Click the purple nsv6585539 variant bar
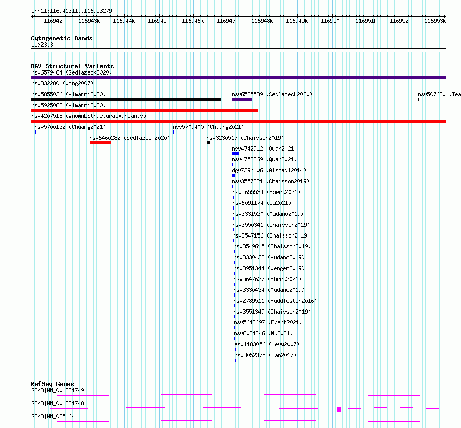Image resolution: width=461 pixels, height=428 pixels. tap(242, 99)
